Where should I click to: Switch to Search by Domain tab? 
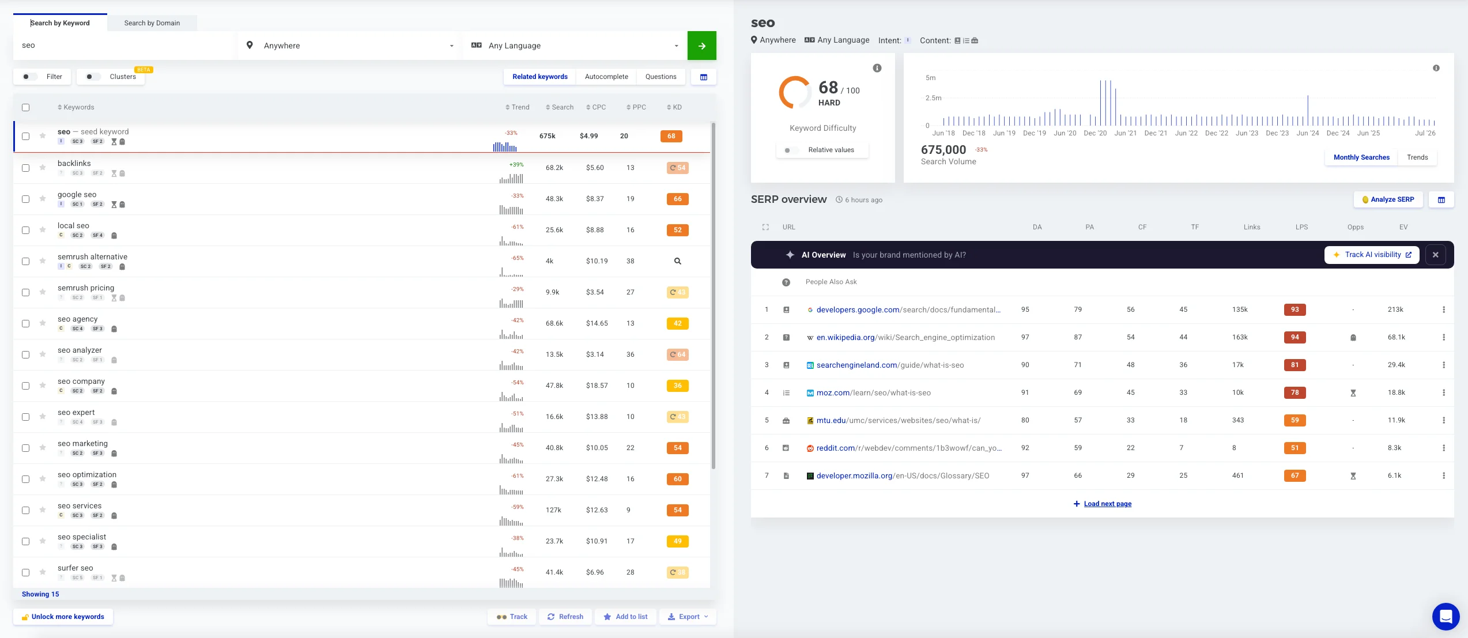(x=152, y=23)
